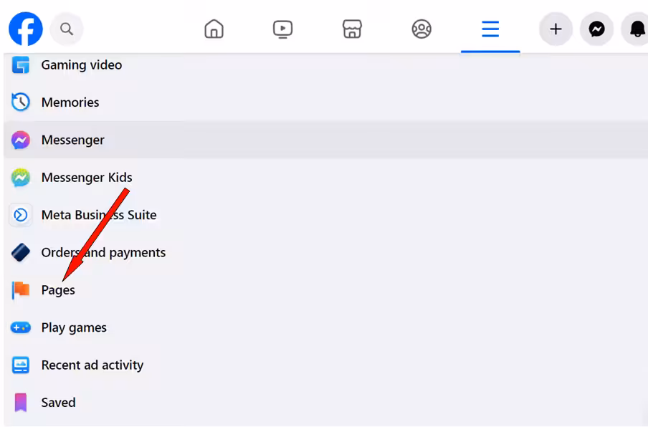This screenshot has height=427, width=648.
Task: Open the Messenger Kids label
Action: coord(87,177)
